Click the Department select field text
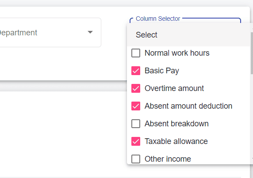Image resolution: width=253 pixels, height=178 pixels. click(18, 33)
